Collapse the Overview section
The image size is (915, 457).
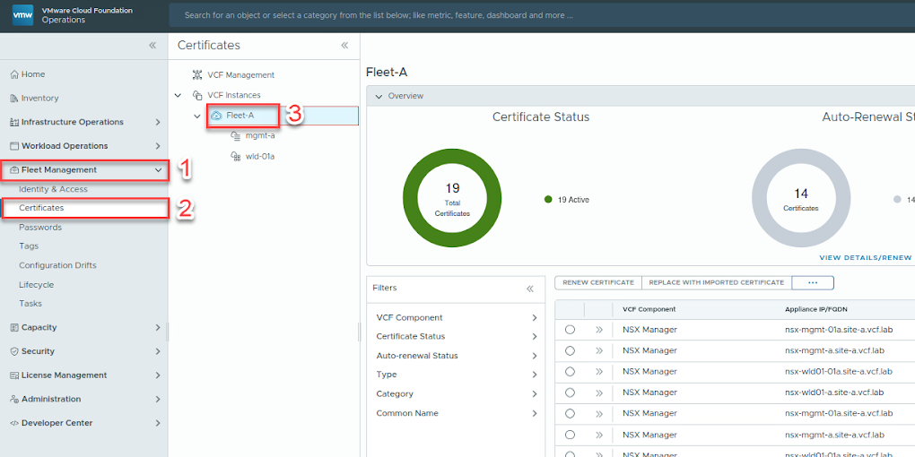(379, 96)
